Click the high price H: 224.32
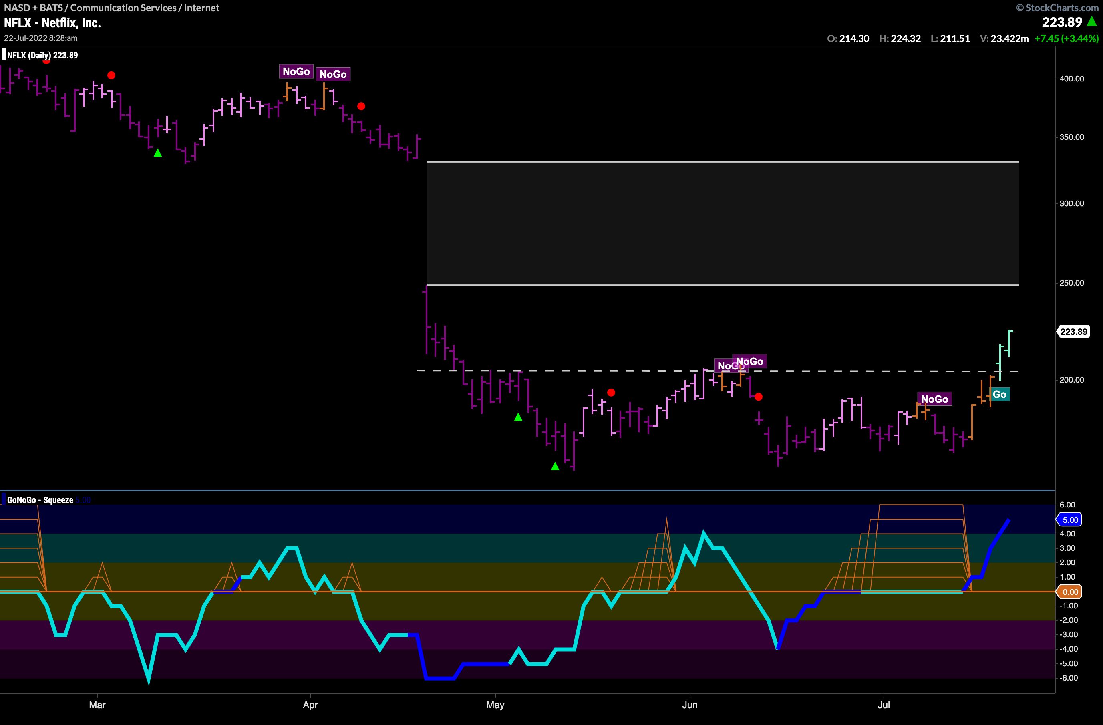The image size is (1103, 725). [900, 38]
